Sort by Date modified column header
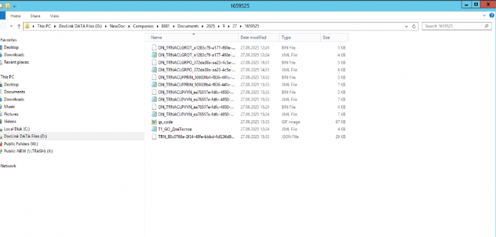The image size is (496, 237). click(259, 37)
